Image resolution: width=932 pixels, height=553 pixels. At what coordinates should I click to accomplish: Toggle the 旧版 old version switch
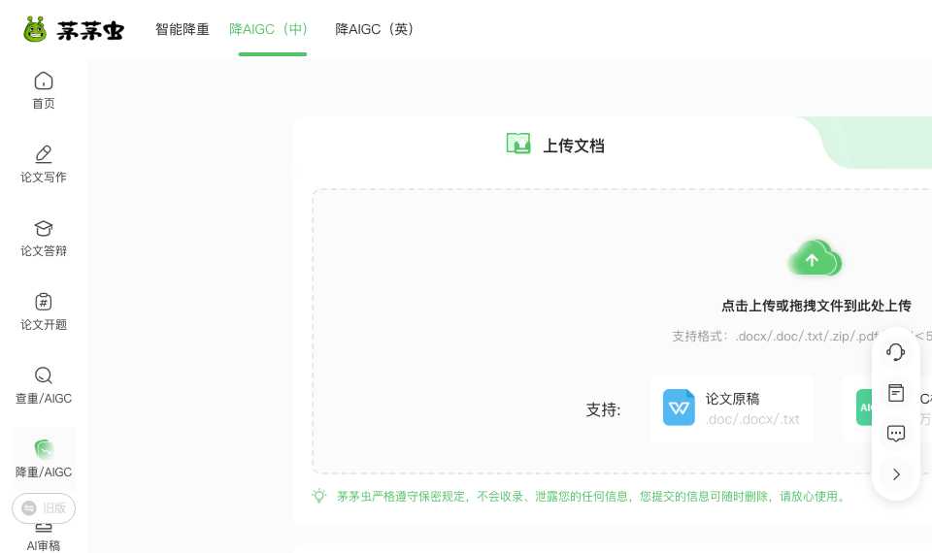click(44, 507)
